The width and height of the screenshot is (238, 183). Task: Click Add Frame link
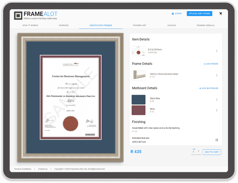pyautogui.click(x=211, y=64)
